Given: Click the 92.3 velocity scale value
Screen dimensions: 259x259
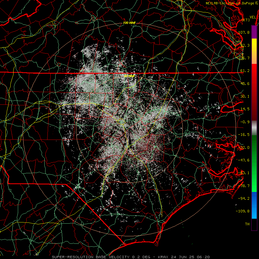Looking at the screenshot, I should pos(245,45).
